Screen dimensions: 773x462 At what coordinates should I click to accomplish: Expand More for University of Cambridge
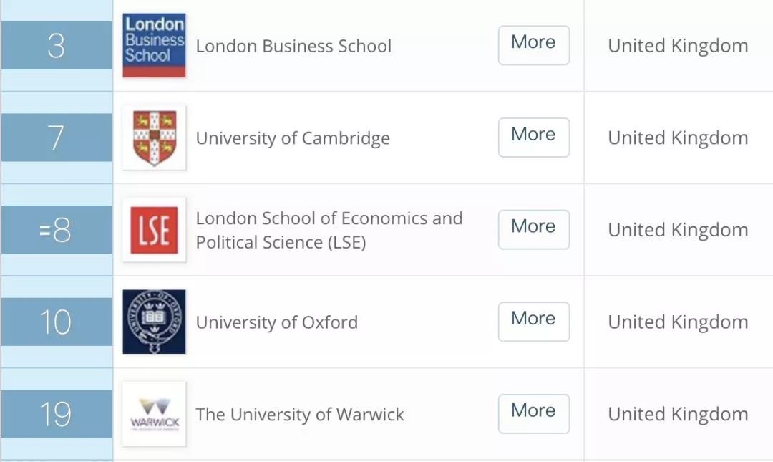pos(533,138)
